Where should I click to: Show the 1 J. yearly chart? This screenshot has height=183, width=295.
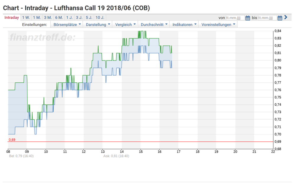coord(69,18)
